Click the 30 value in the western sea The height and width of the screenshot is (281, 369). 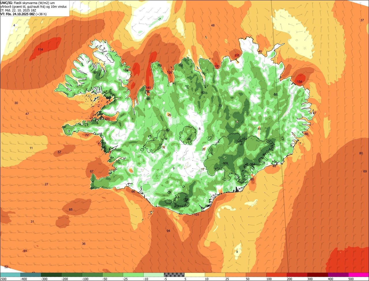coord(16,103)
